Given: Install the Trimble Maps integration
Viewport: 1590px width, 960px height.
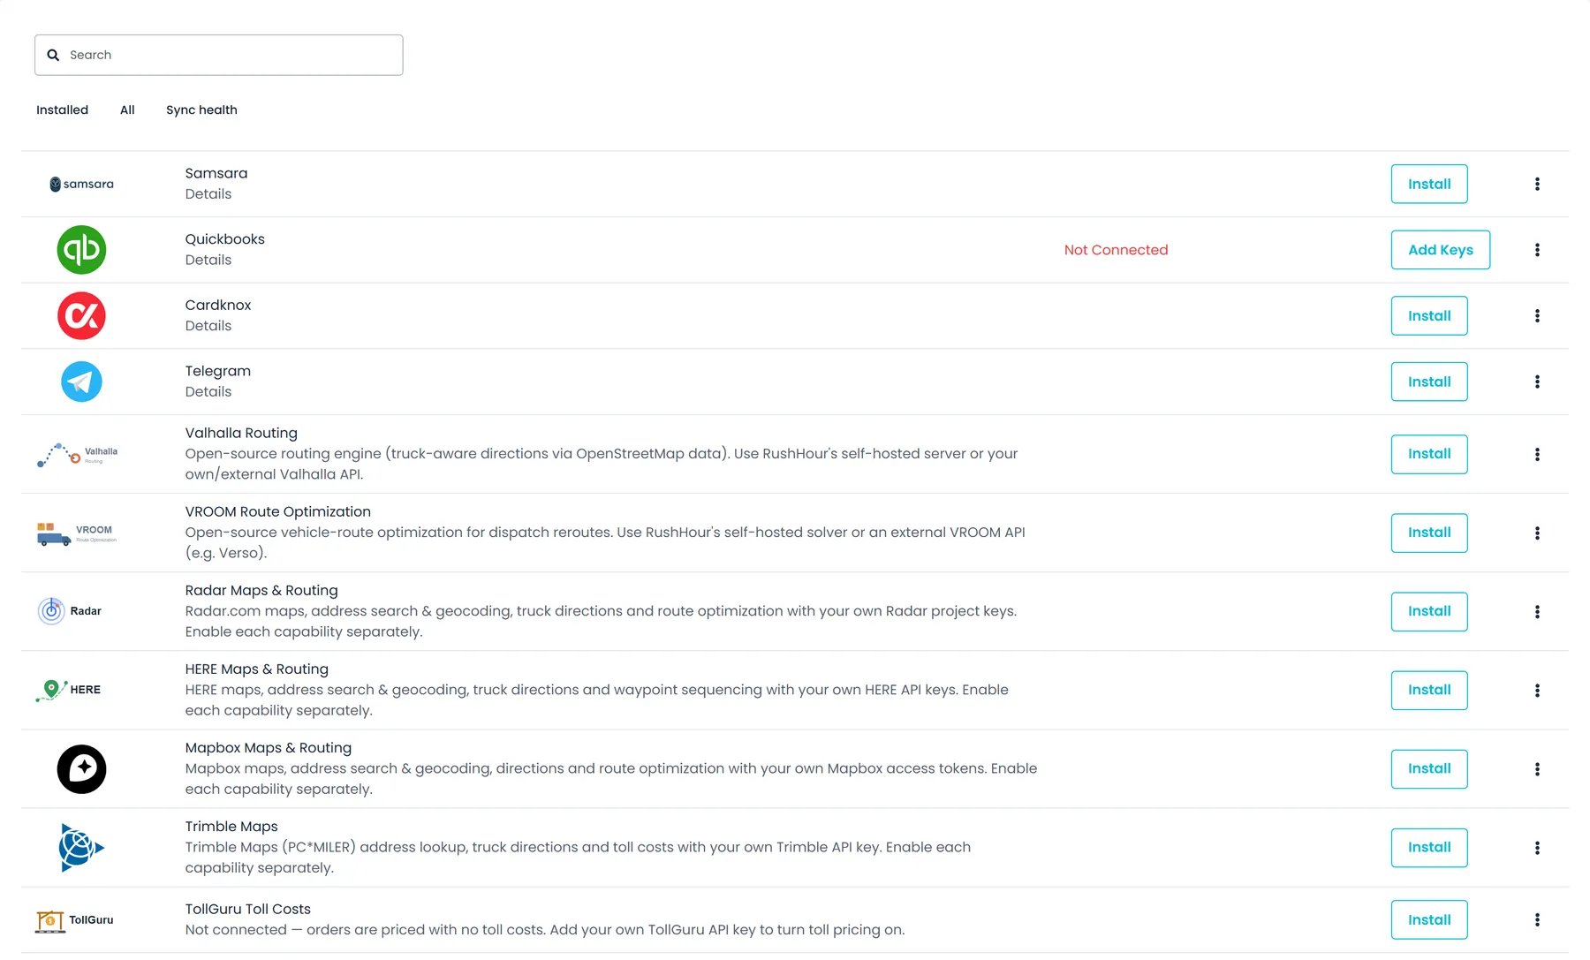Looking at the screenshot, I should [1429, 847].
